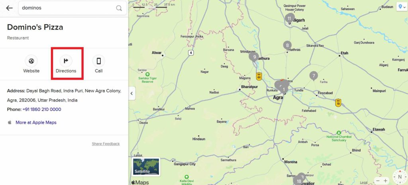Collapse the sidebar with the chevron tab
The image size is (408, 185).
(x=131, y=93)
